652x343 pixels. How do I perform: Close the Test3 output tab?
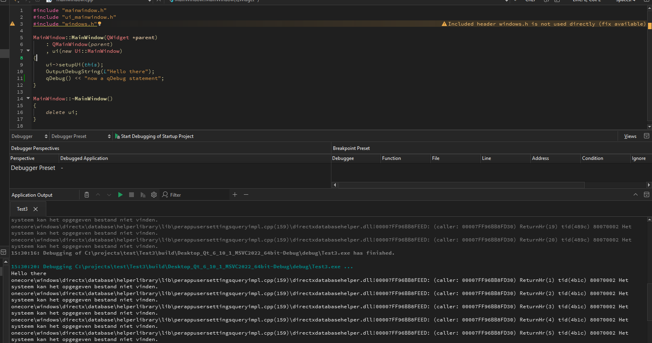(x=36, y=209)
